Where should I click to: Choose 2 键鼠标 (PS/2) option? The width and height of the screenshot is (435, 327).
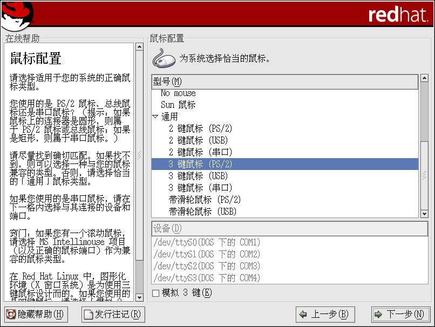[200, 128]
